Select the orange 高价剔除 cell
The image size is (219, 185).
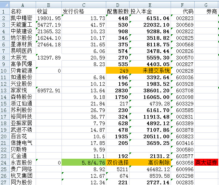(150, 162)
